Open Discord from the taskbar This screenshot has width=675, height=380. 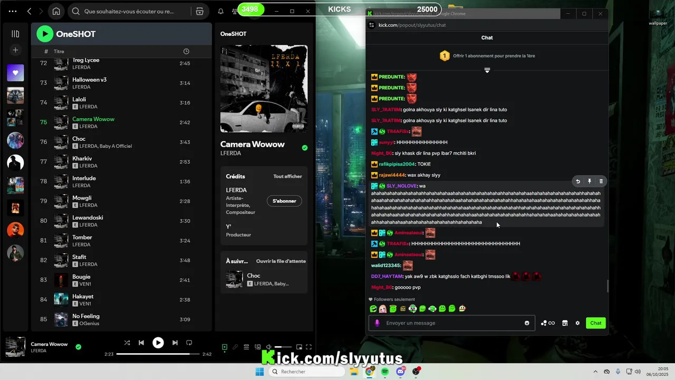(x=401, y=372)
